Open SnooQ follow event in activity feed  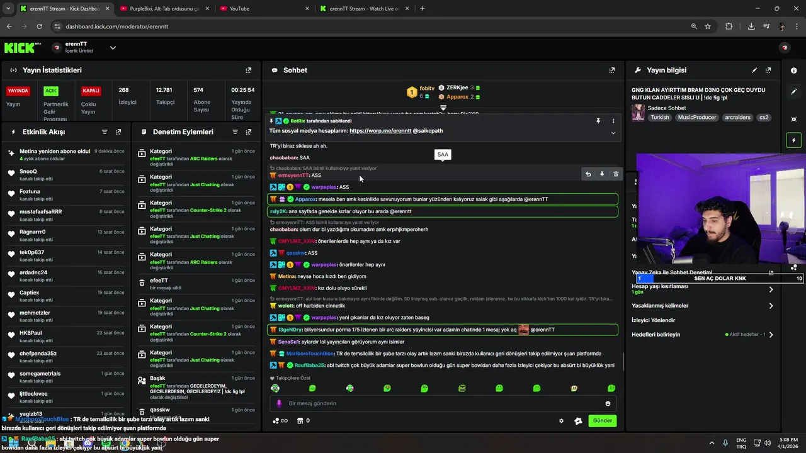[67, 174]
